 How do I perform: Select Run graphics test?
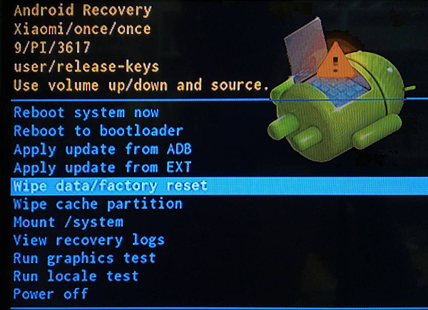(x=85, y=259)
